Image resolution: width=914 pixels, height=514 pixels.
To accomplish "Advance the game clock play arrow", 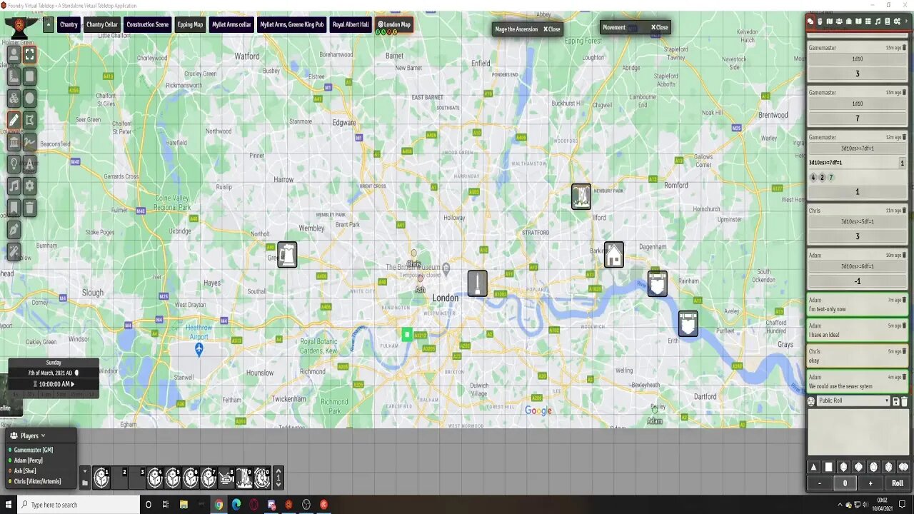I will (x=73, y=384).
